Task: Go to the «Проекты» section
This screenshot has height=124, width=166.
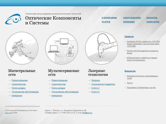Action: 152,18
